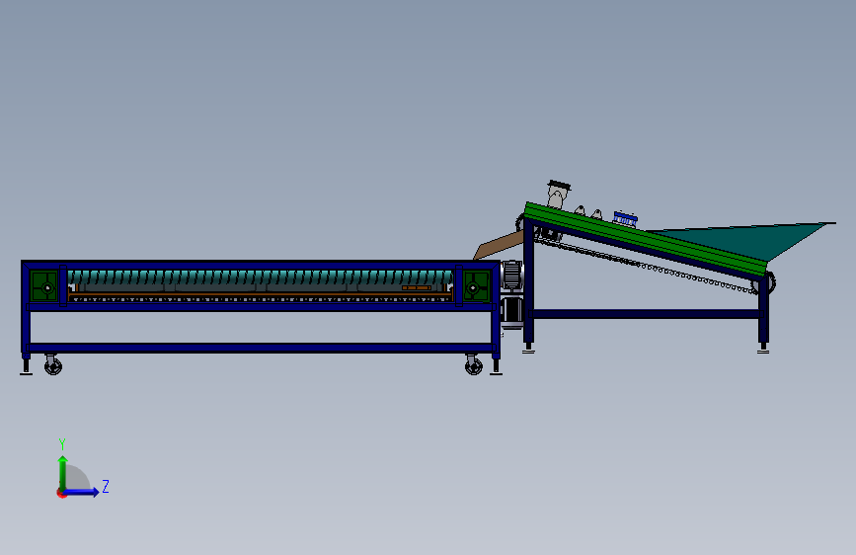Click the red origin ball of the triad
Screen dimensions: 856x555
61,493
